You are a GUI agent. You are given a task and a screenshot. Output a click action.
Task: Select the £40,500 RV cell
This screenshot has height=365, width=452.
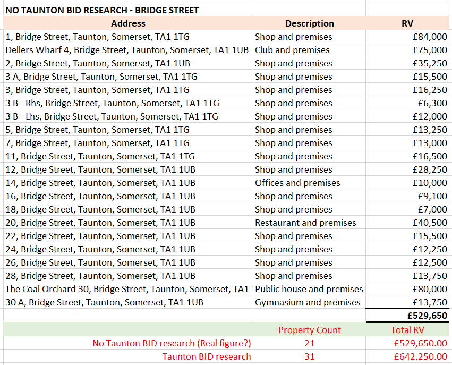pyautogui.click(x=407, y=222)
